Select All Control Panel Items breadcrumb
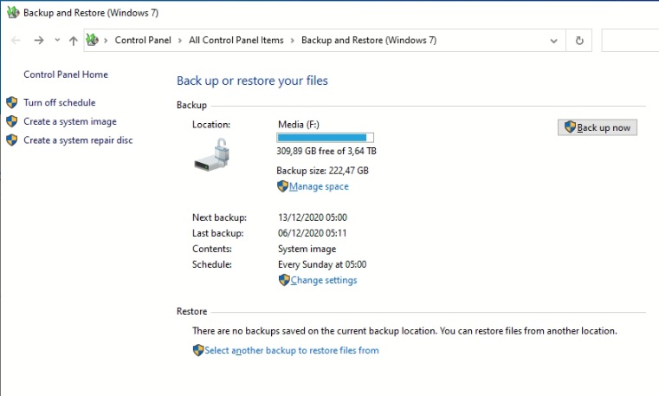659x396 pixels. tap(236, 40)
